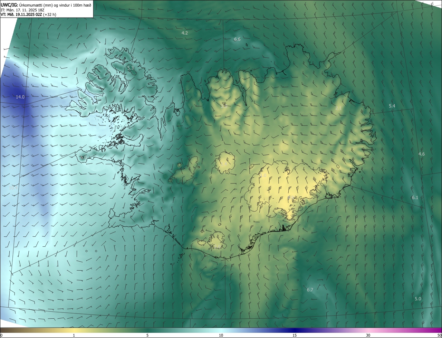
Task: Click the 0 tick on the color scale
Action: (1, 335)
